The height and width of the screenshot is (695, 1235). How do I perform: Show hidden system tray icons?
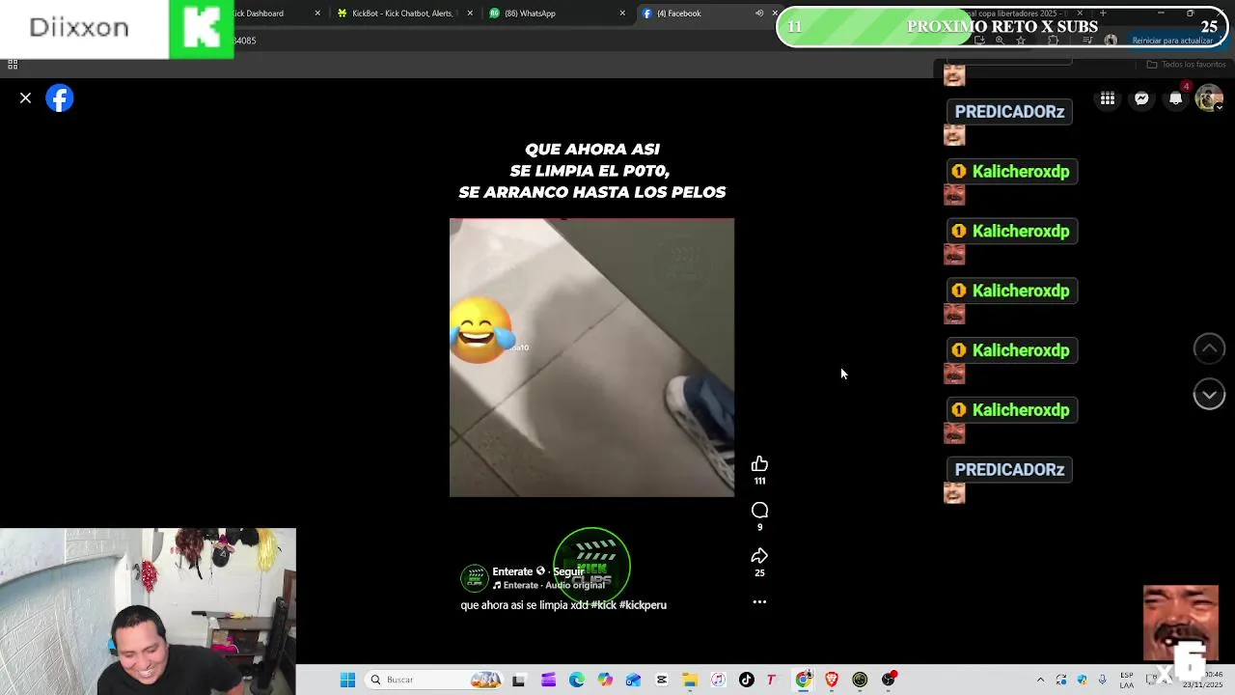(1040, 680)
